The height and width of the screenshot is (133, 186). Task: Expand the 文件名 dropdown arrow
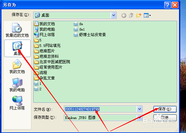(x=139, y=109)
